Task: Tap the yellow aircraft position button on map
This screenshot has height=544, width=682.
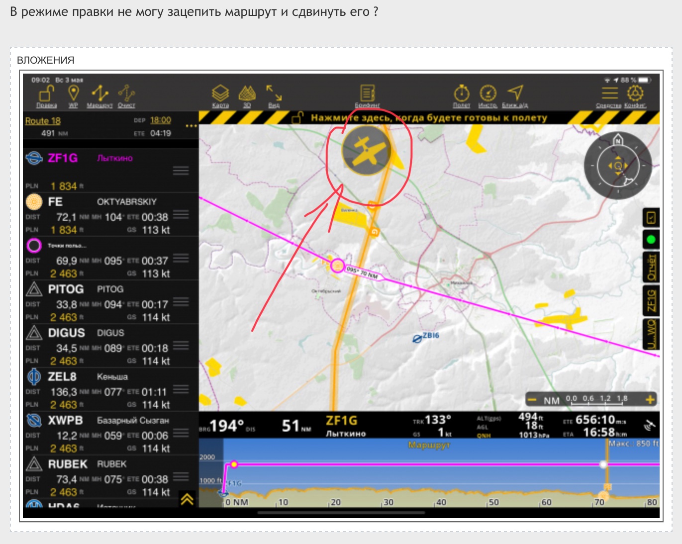Action: point(367,150)
